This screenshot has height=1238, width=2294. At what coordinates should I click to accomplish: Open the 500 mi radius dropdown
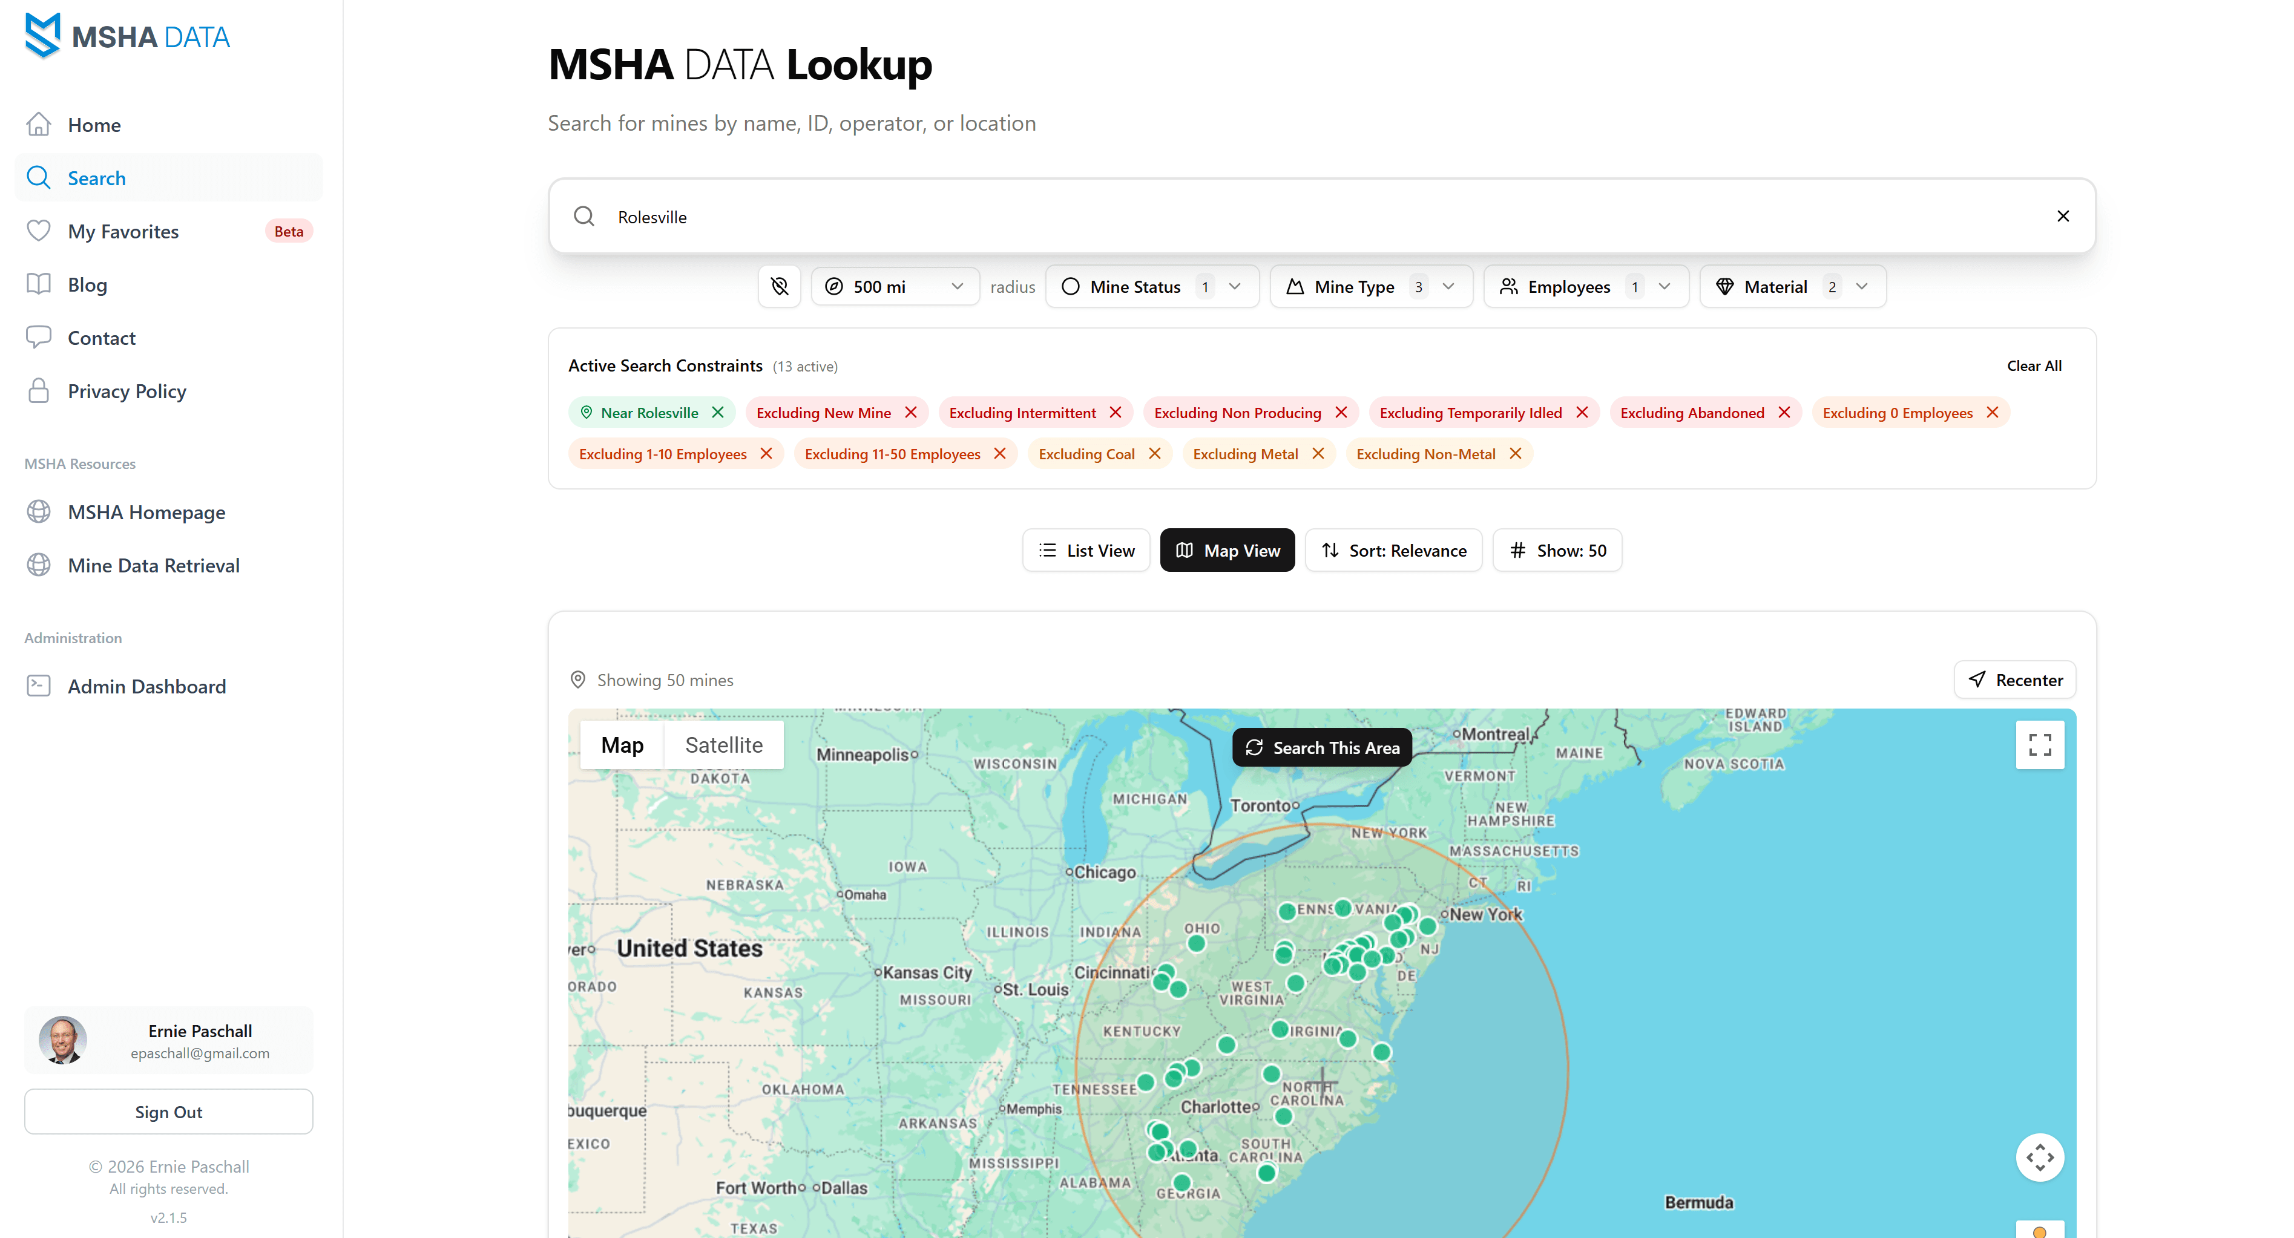pos(894,286)
